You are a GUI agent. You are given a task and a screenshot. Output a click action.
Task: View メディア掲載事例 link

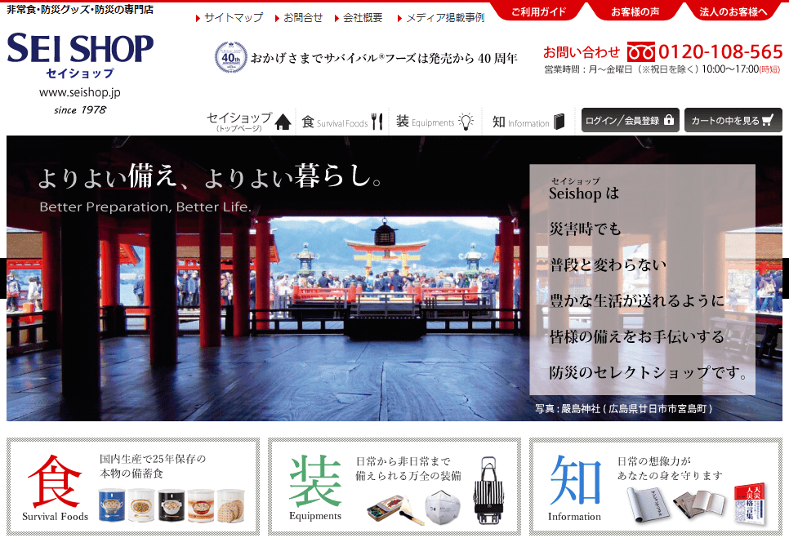(444, 17)
